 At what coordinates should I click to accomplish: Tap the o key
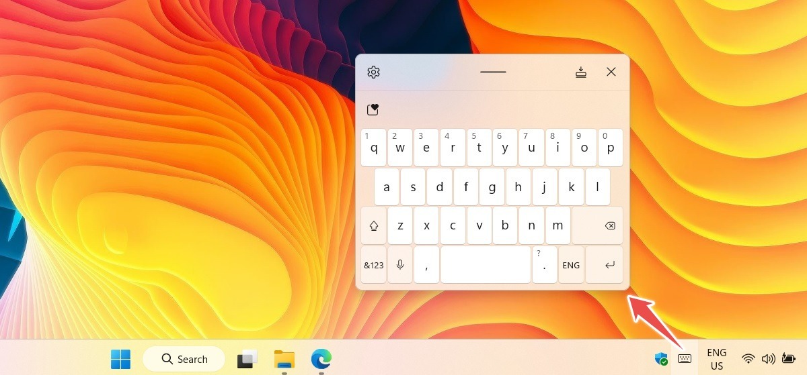(584, 148)
